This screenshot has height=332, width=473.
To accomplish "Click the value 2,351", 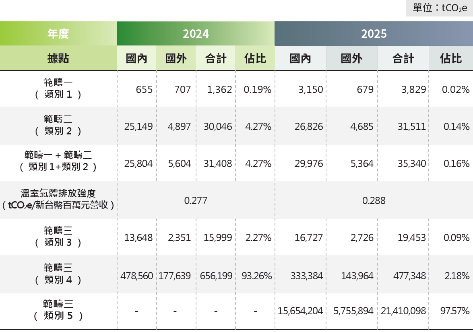I will (x=180, y=238).
